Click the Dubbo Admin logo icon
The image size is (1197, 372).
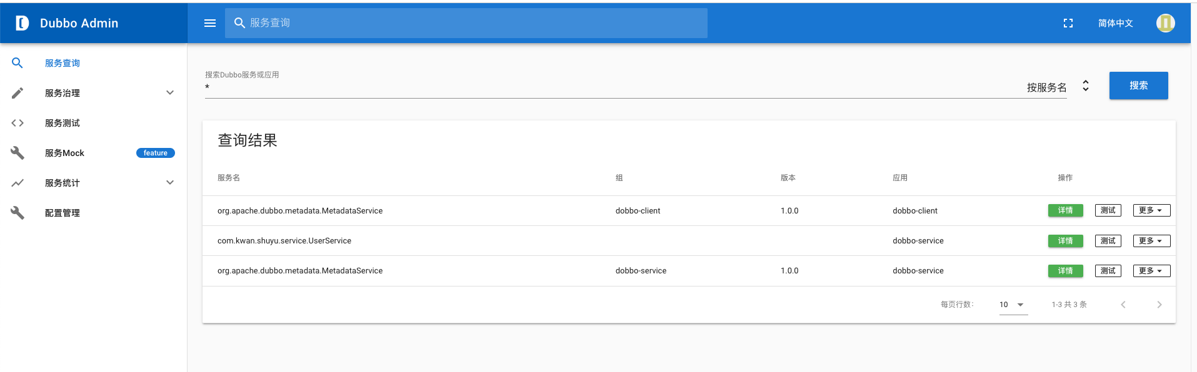[22, 23]
